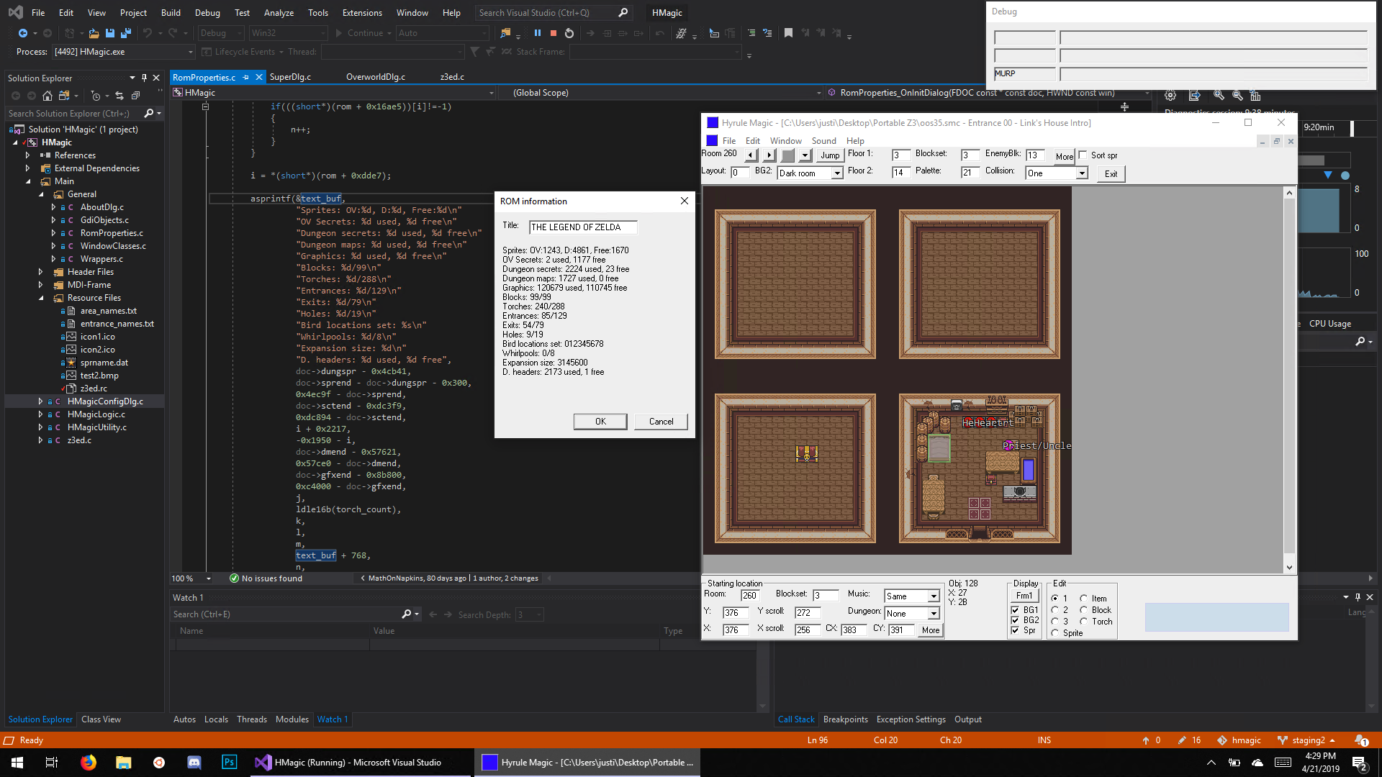Zoom out on the diagnostic tools timeline
This screenshot has width=1382, height=777.
click(1237, 95)
